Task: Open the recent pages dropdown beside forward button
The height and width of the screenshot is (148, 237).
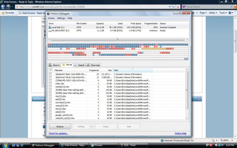Action: point(12,7)
